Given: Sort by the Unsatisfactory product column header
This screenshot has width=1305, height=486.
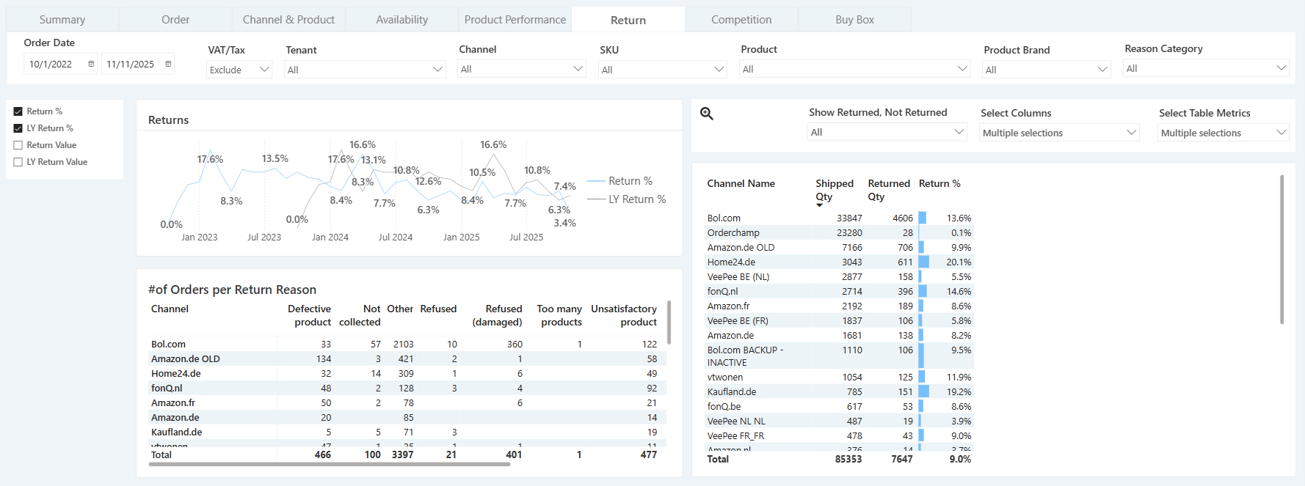Looking at the screenshot, I should [624, 315].
